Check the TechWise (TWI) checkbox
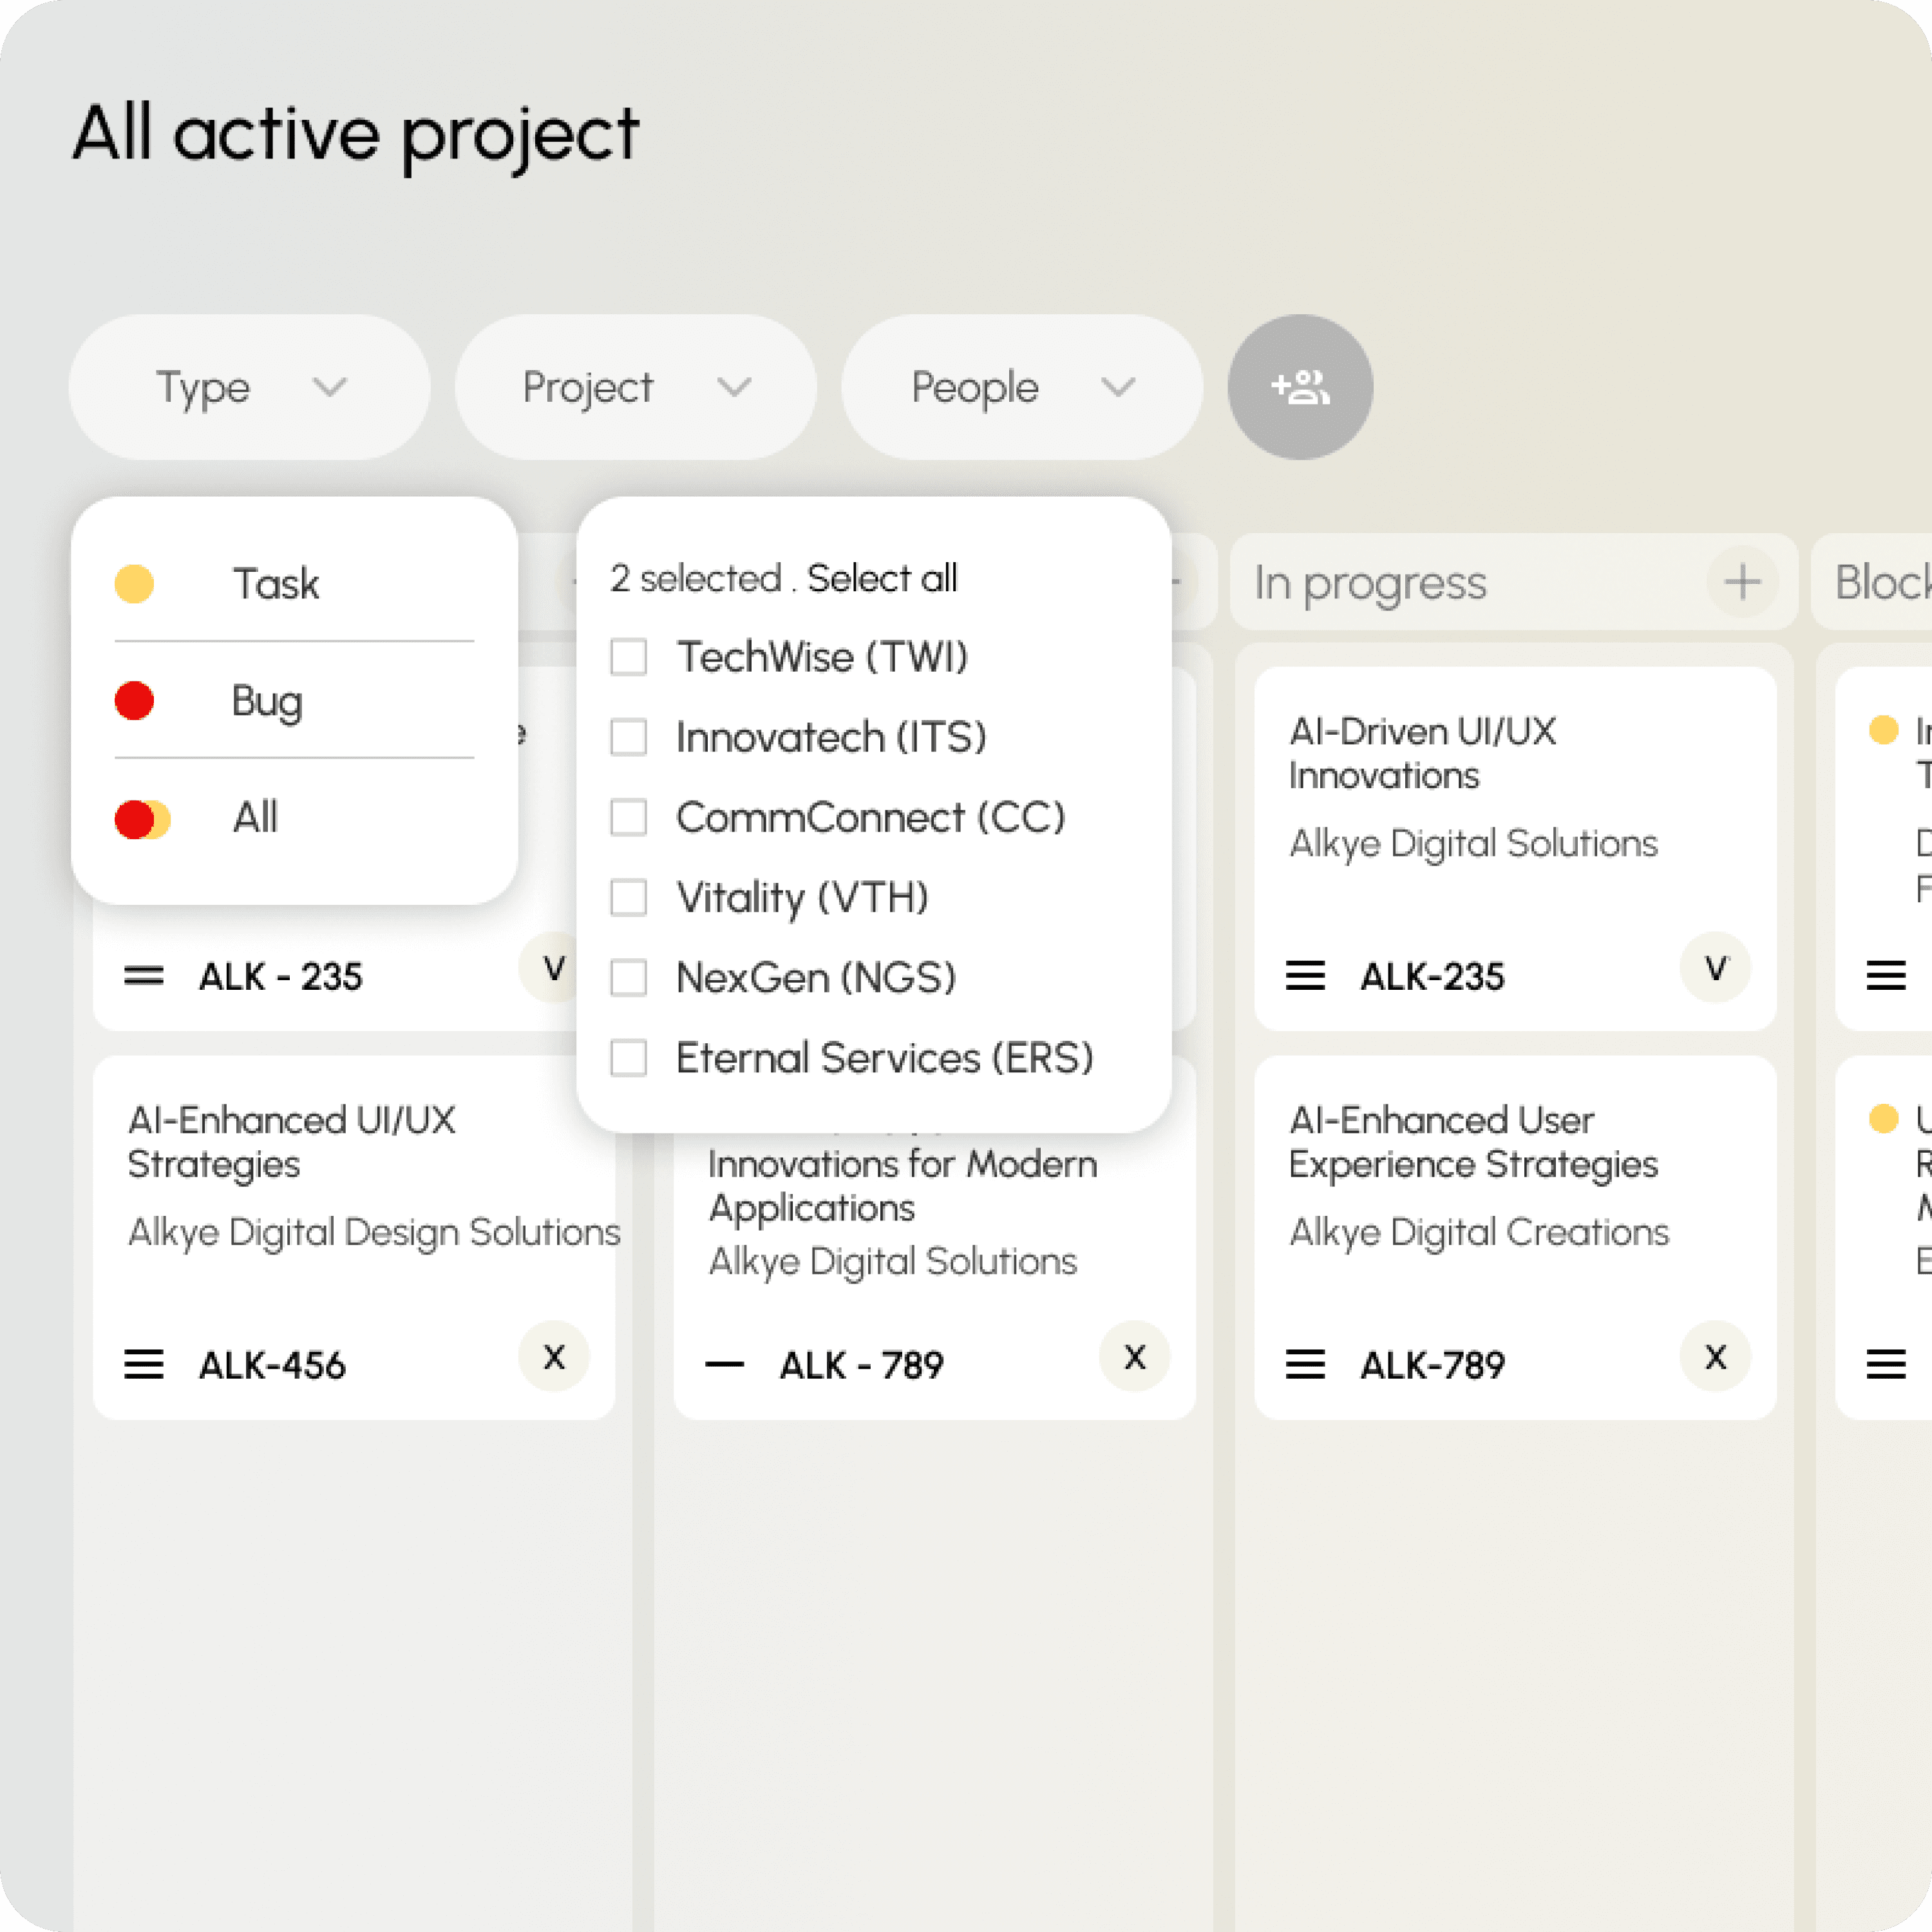This screenshot has width=1932, height=1932. (x=628, y=657)
